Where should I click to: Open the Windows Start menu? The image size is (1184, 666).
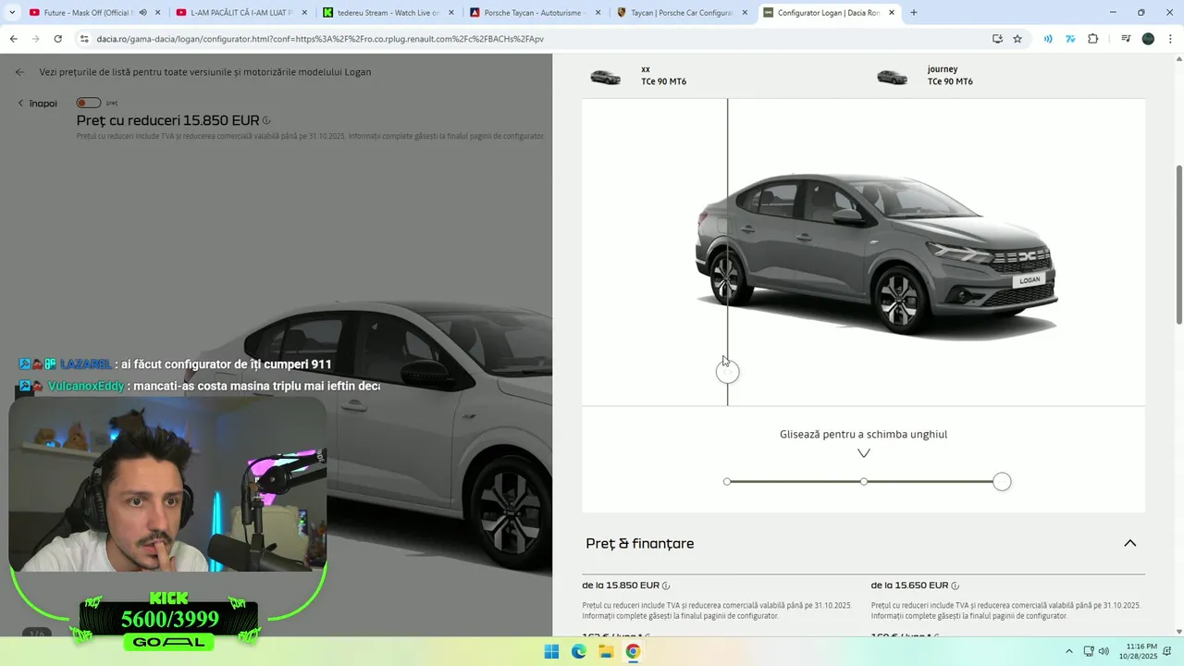coord(551,651)
